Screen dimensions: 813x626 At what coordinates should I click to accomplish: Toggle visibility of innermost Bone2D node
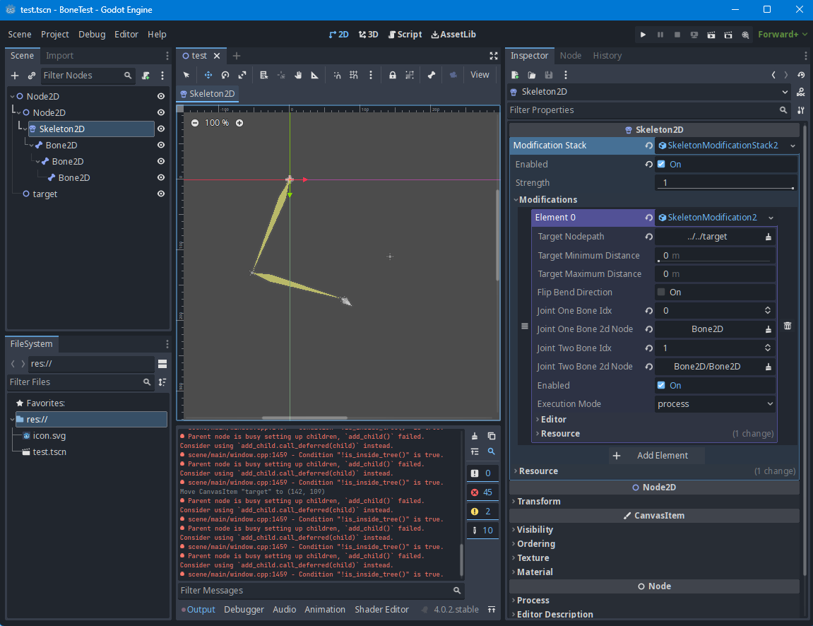point(161,177)
